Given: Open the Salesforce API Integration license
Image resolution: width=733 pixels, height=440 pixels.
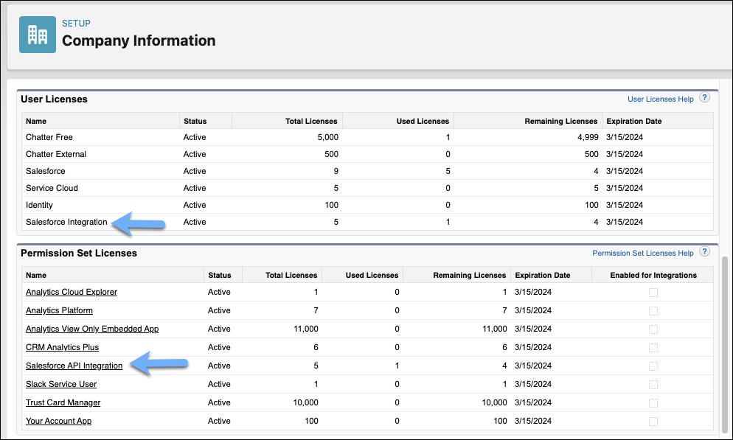Looking at the screenshot, I should [74, 366].
